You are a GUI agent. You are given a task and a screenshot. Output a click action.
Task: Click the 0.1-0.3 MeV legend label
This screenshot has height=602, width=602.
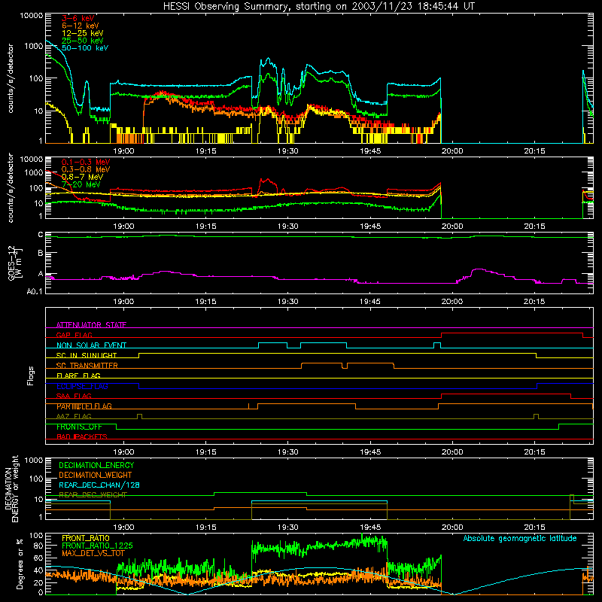pyautogui.click(x=86, y=162)
